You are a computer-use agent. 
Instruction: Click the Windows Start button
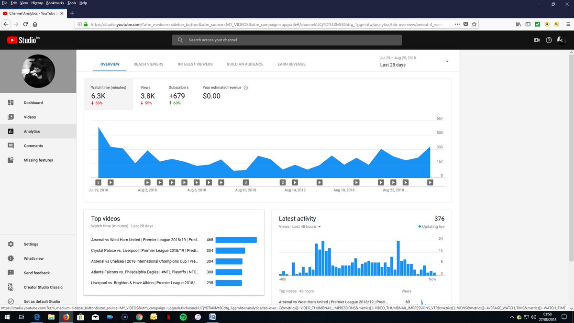click(x=6, y=317)
